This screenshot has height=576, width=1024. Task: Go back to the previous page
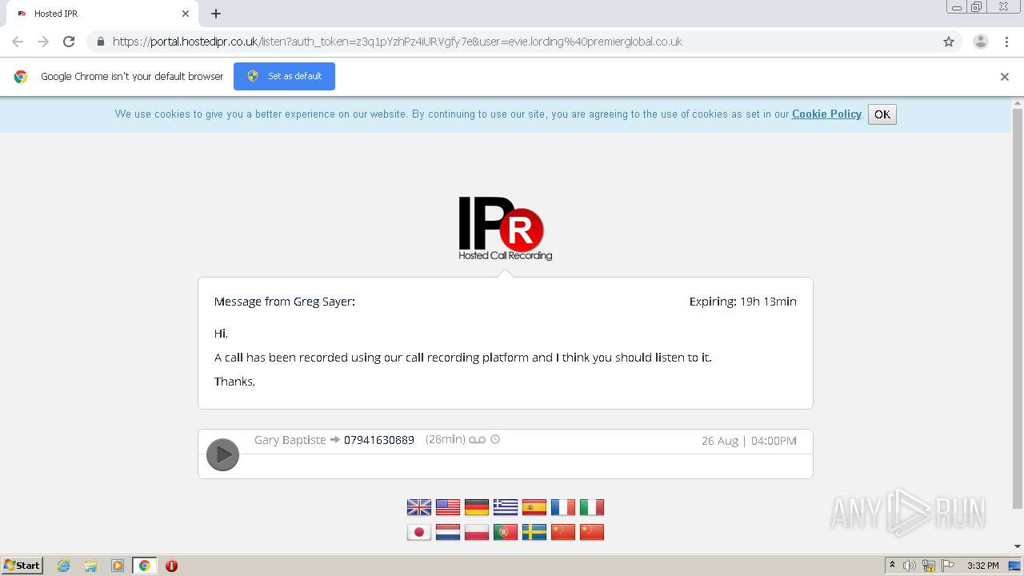coord(18,42)
